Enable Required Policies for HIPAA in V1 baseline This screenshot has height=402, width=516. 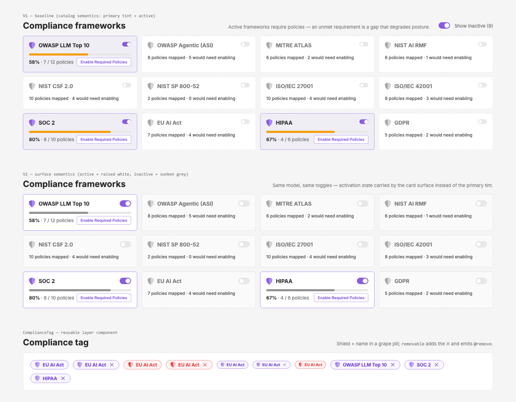[x=341, y=139]
